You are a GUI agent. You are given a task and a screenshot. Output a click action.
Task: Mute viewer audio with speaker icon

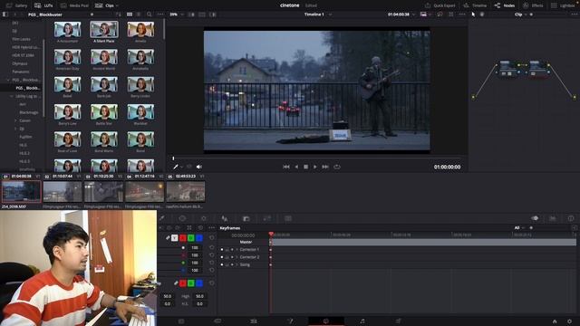(x=199, y=167)
